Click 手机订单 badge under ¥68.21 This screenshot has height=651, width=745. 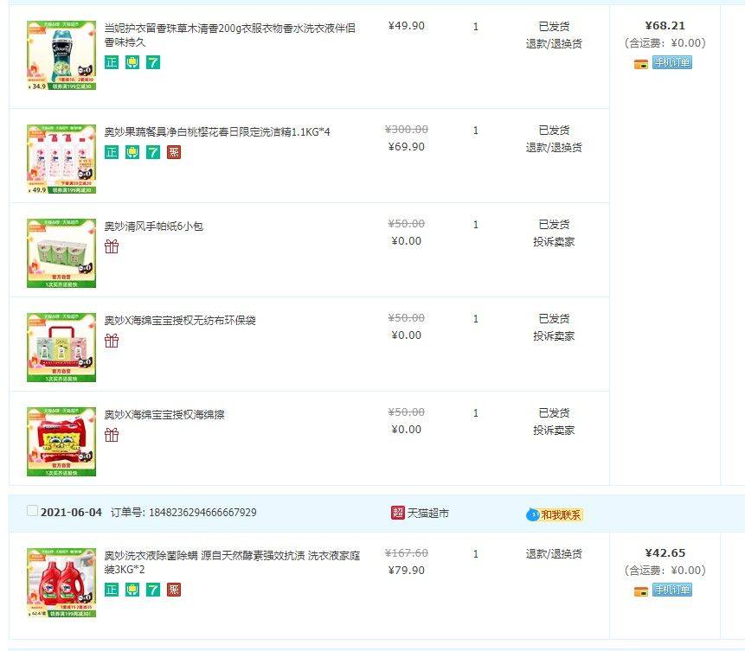[671, 62]
